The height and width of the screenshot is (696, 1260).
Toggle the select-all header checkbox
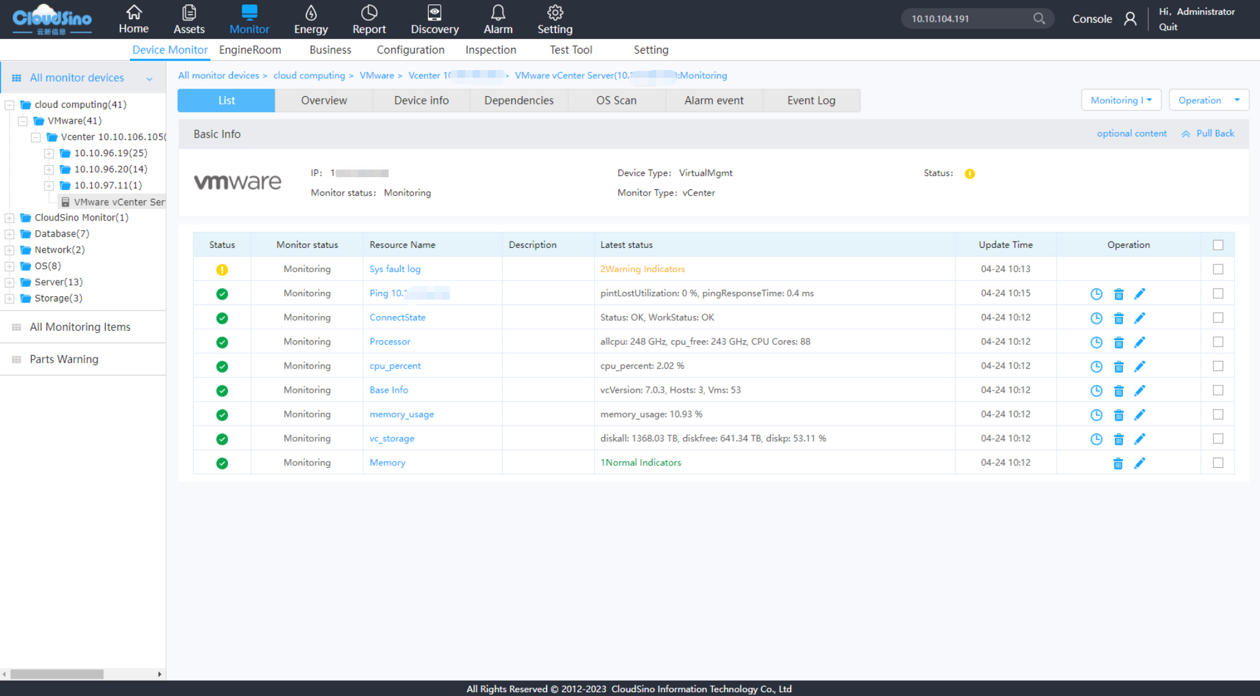(1218, 245)
